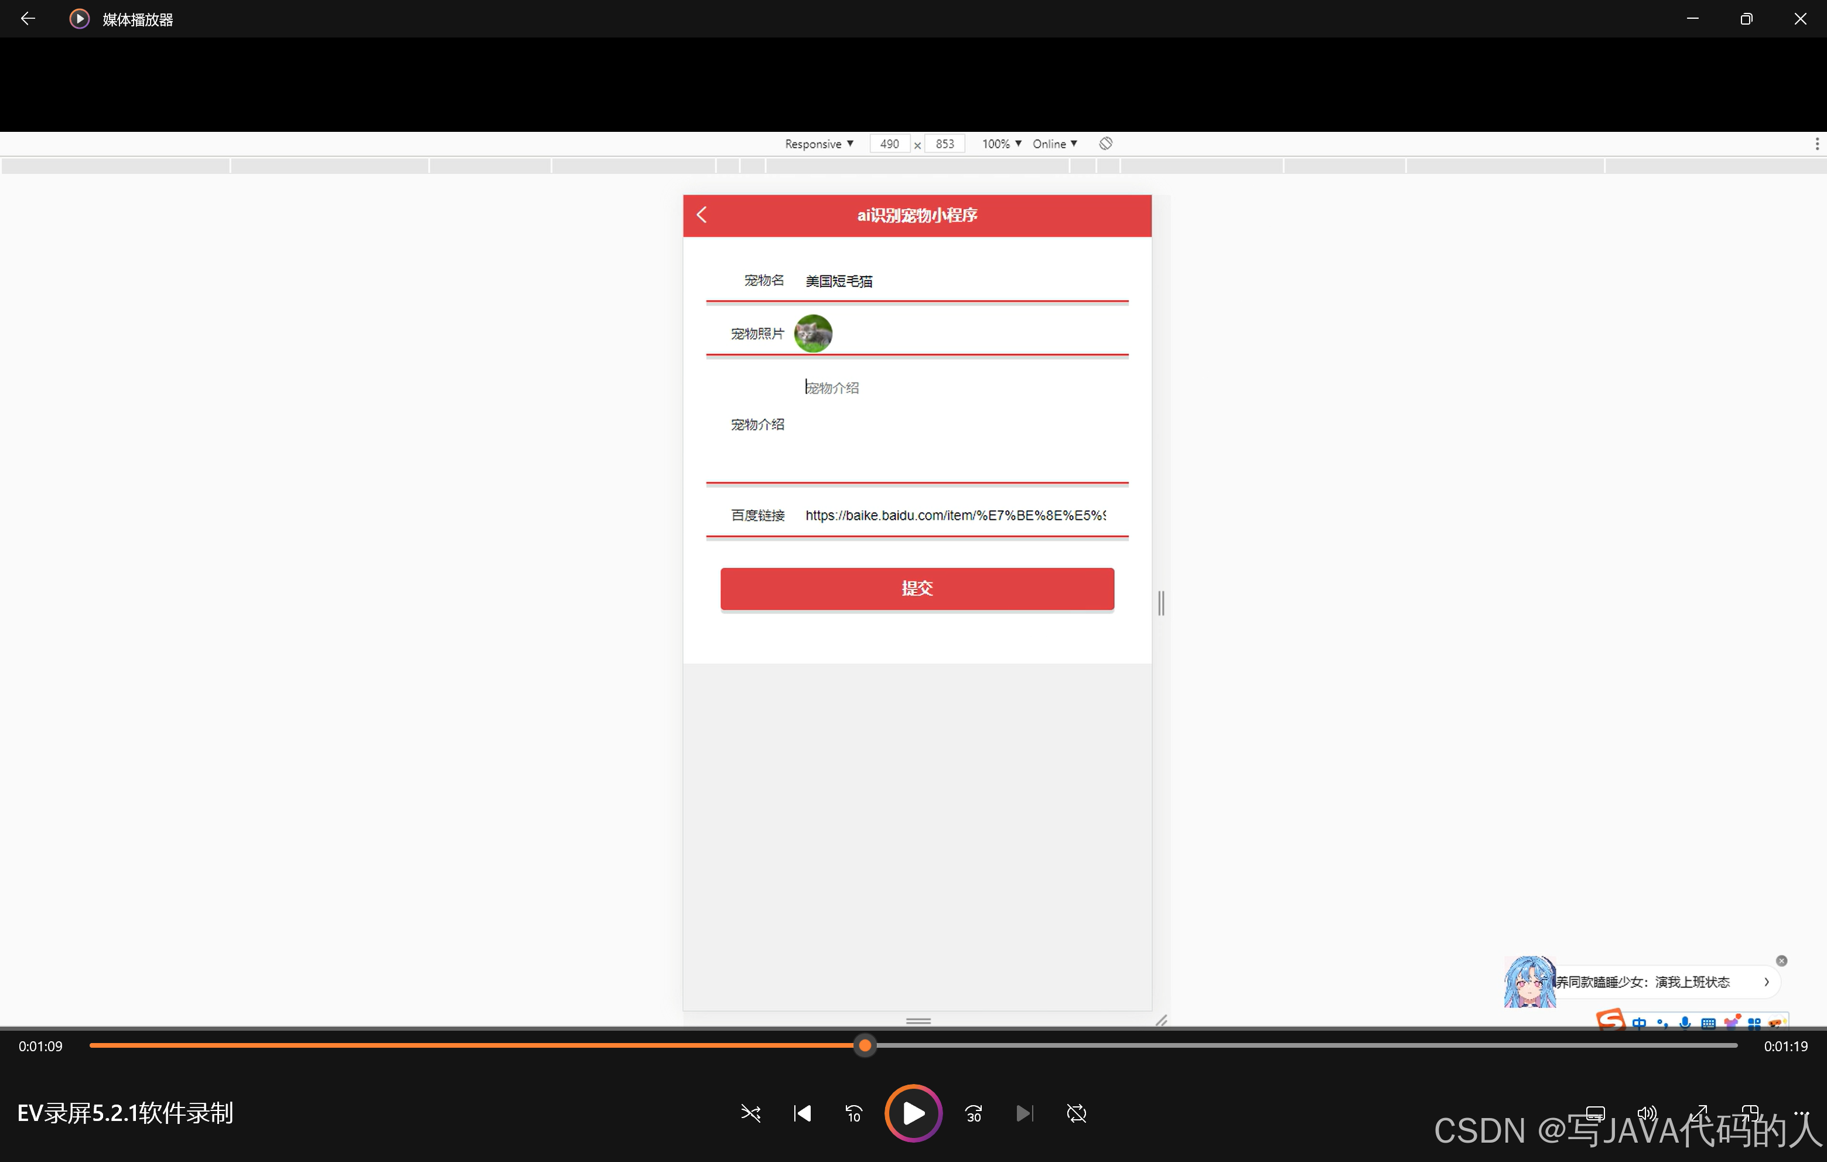Image resolution: width=1827 pixels, height=1162 pixels.
Task: Switch the player to full screen
Action: click(x=1698, y=1113)
